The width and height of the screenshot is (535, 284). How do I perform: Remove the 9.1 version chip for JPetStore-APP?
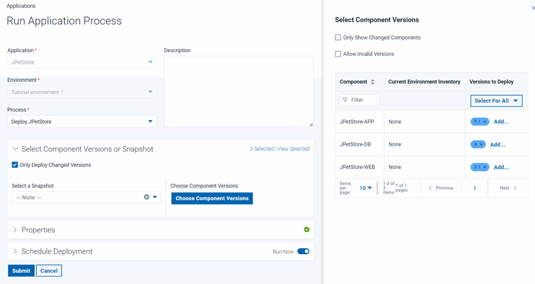pyautogui.click(x=485, y=122)
